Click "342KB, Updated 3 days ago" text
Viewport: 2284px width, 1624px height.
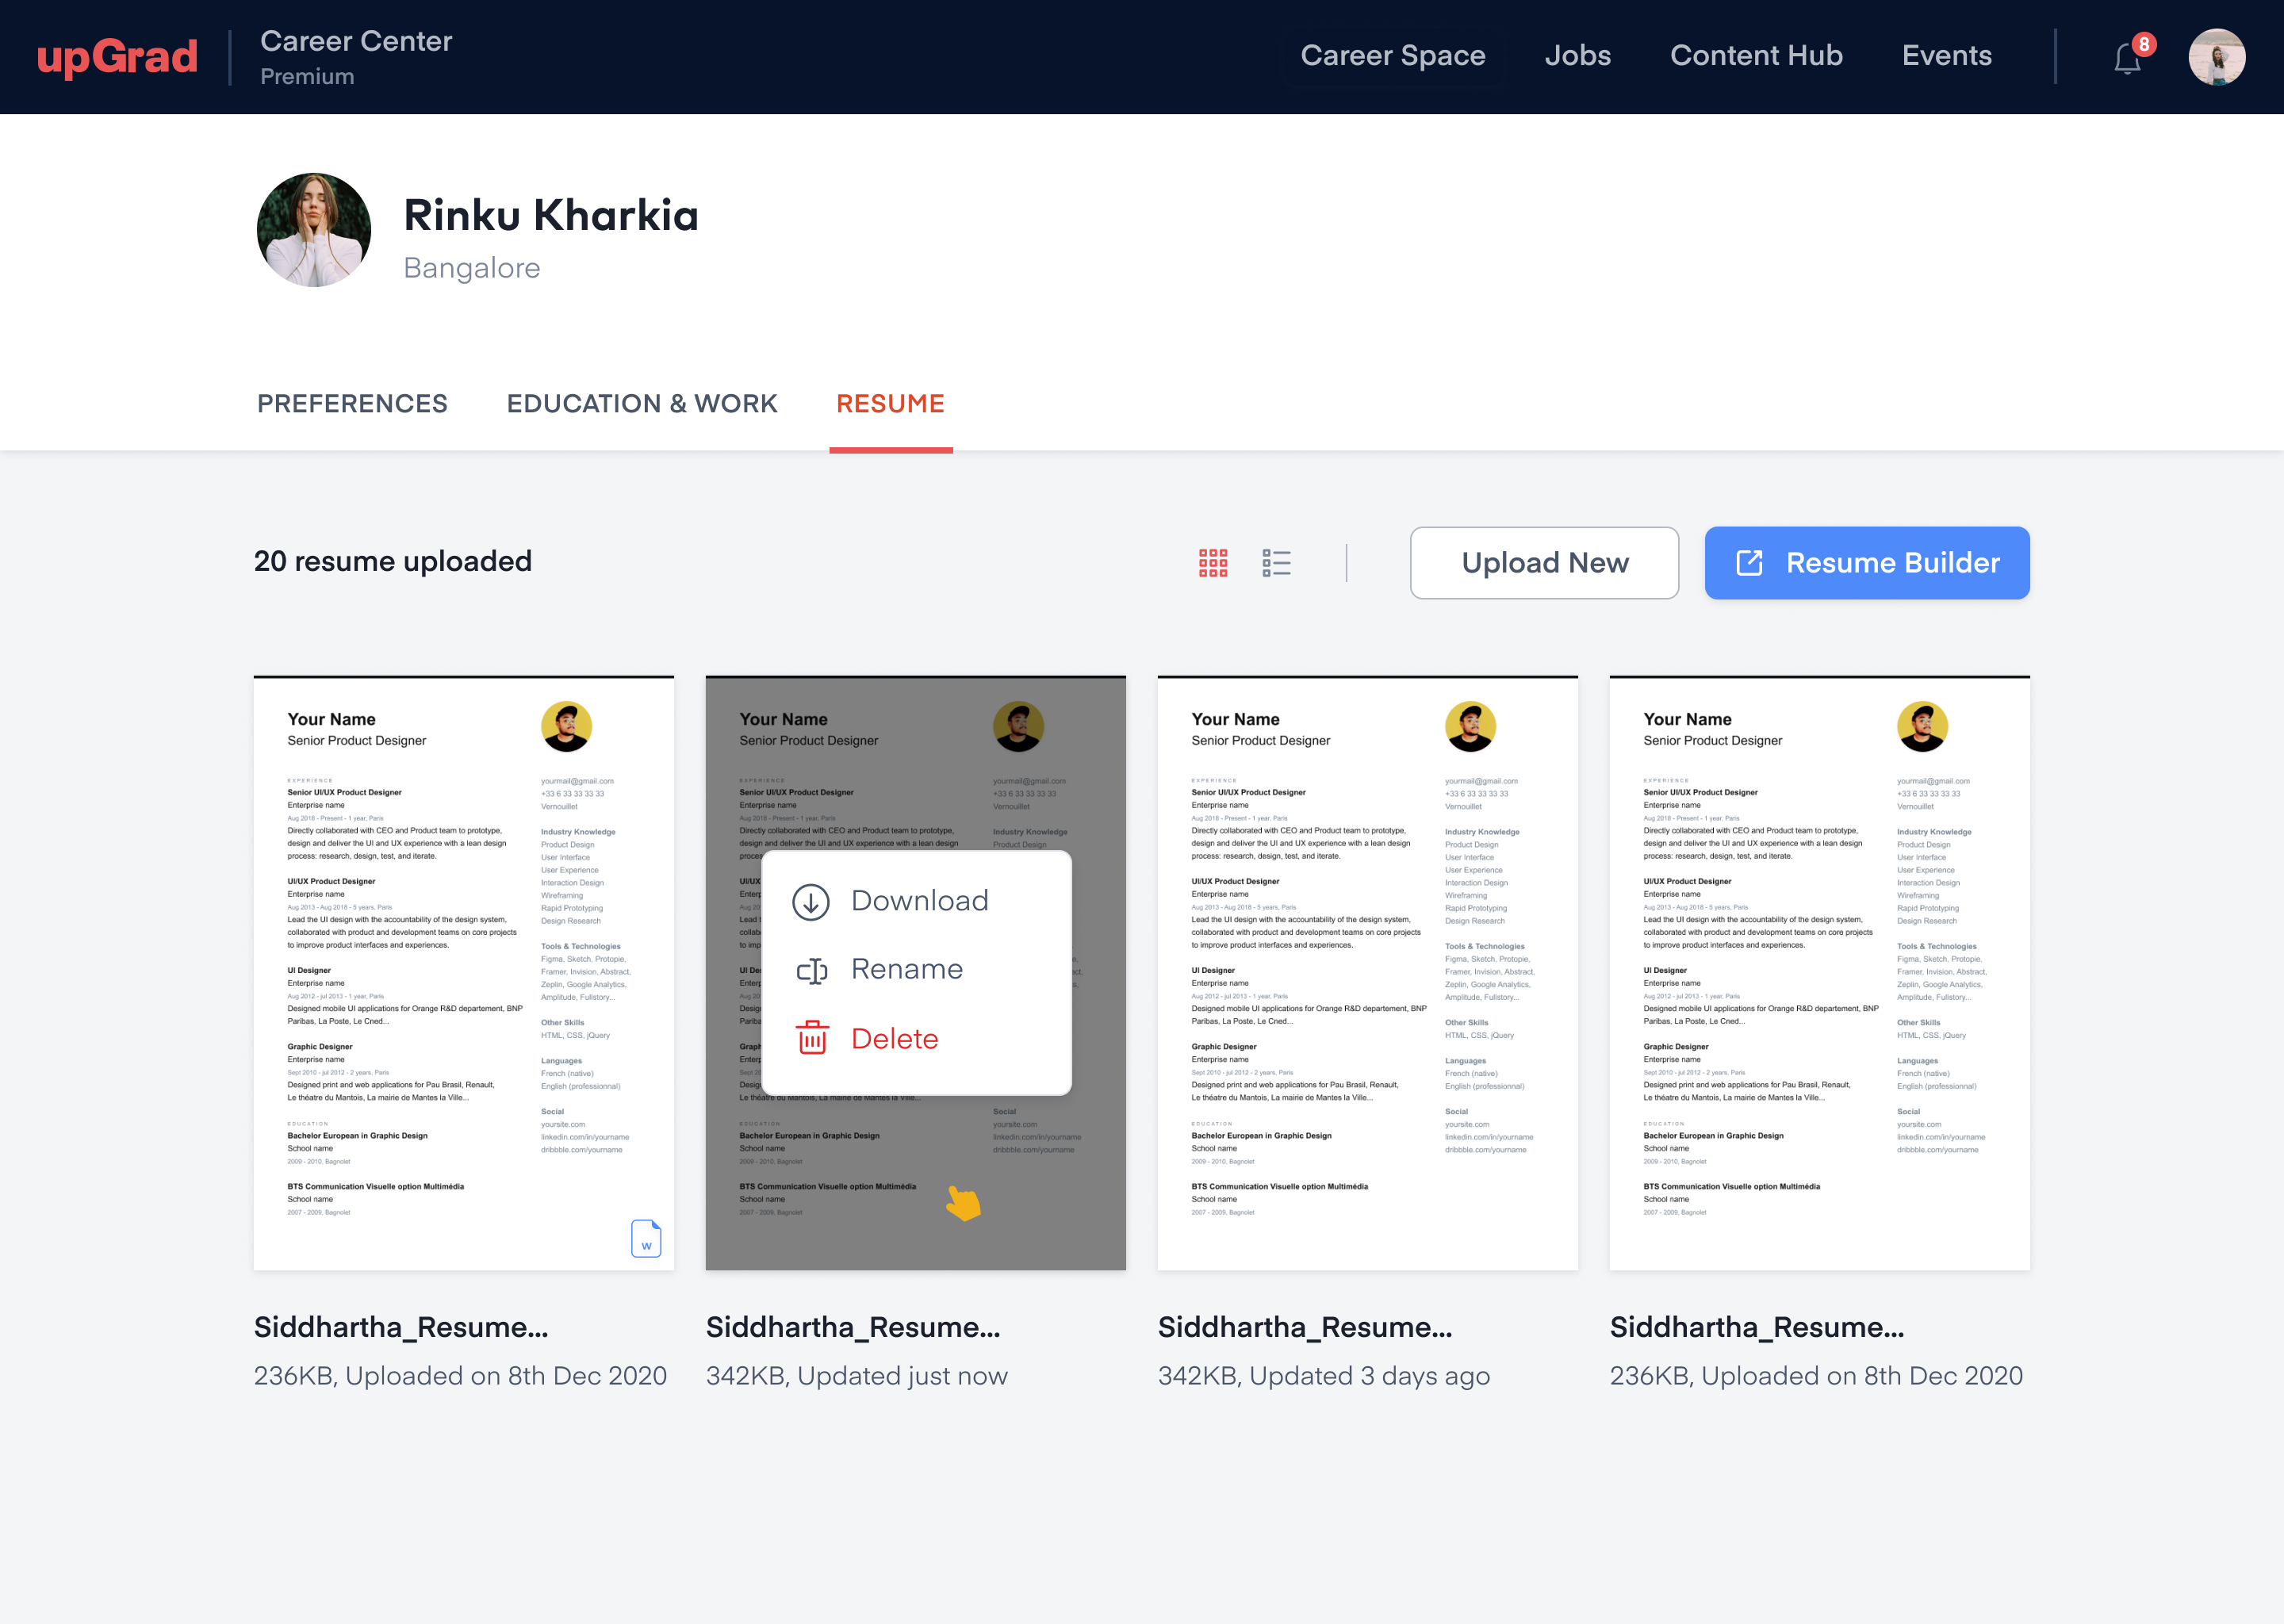pyautogui.click(x=1324, y=1376)
